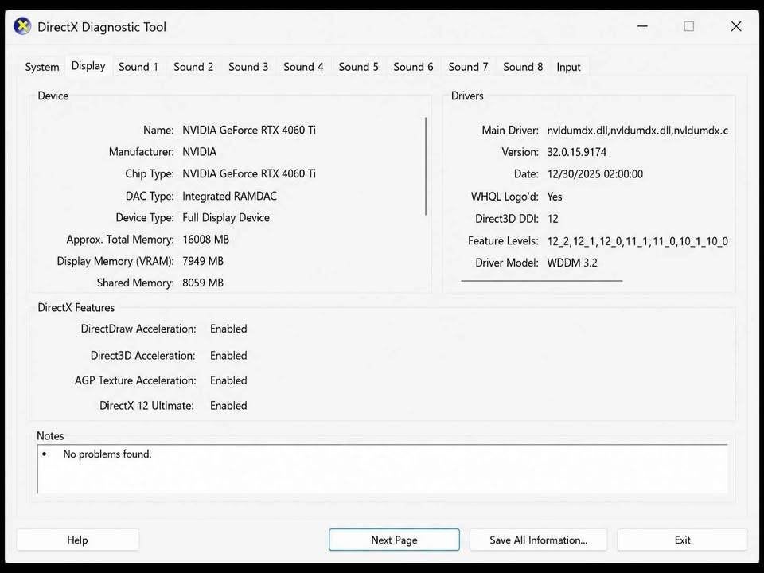
Task: Click the '8059 MB' shared memory value
Action: pyautogui.click(x=203, y=283)
